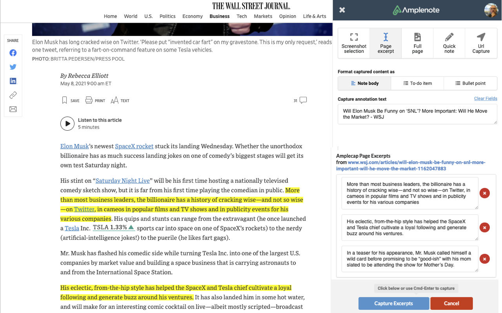Edit the 'His eclectic' excerpt text box
Viewport: 502px width, 313px height.
point(410,228)
